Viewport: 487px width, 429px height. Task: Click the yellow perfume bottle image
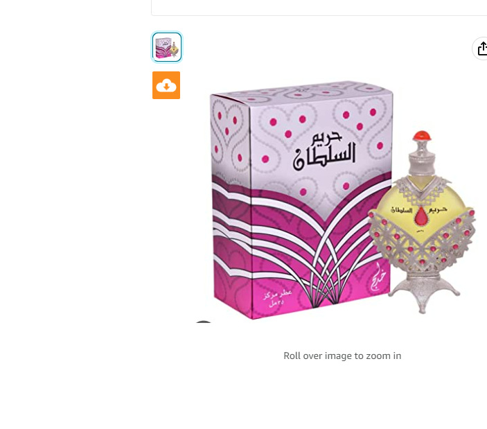click(x=421, y=222)
